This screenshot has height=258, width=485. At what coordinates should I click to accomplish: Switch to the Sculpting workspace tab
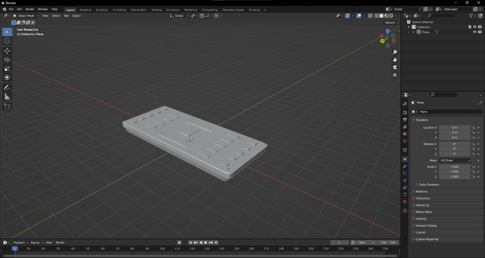pyautogui.click(x=102, y=10)
